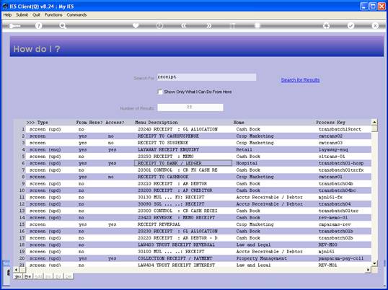The width and height of the screenshot is (388, 290).
Task: Click the >>> Type column header
Action: [38, 123]
